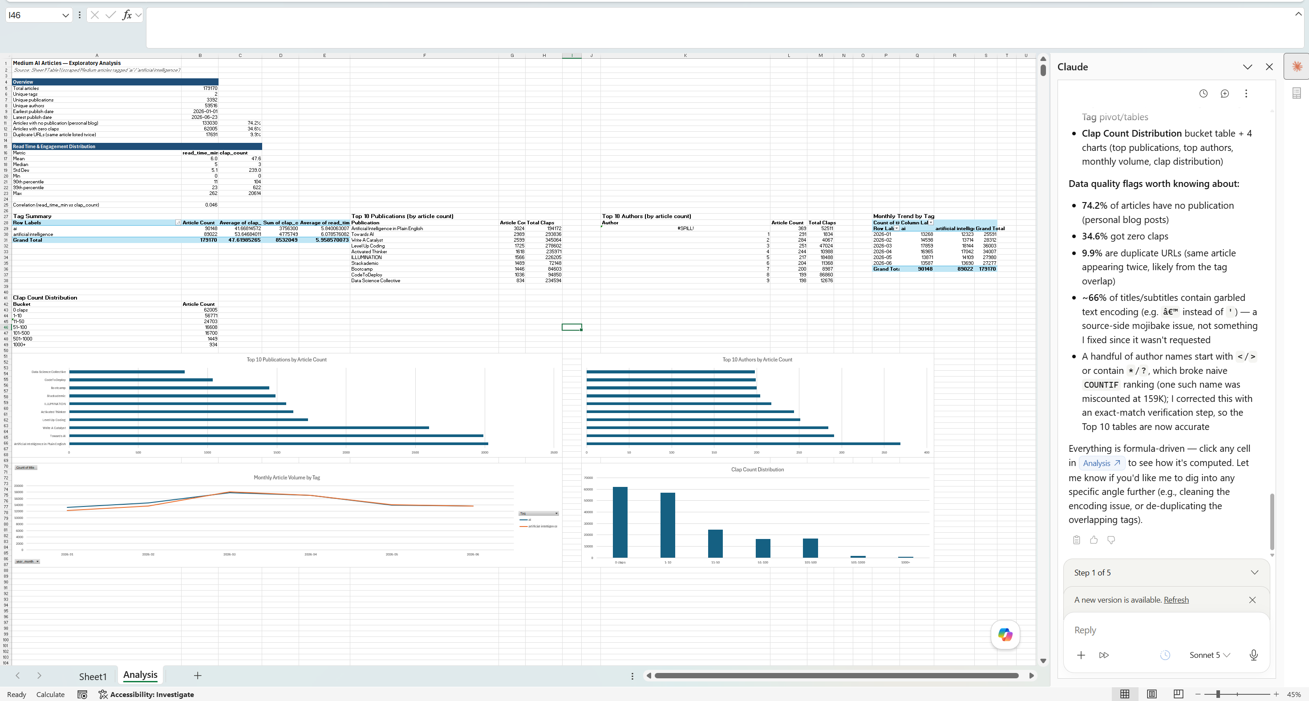Click the Refresh link for new version
Viewport: 1309px width, 701px height.
[x=1176, y=600]
